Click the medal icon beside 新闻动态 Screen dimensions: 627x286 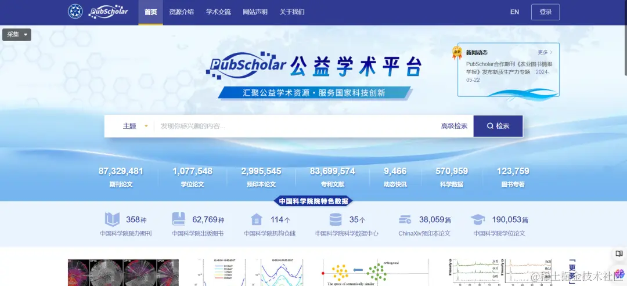(x=457, y=52)
